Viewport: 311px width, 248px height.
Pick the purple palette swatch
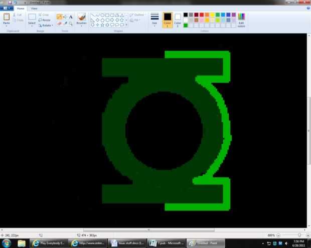point(234,14)
